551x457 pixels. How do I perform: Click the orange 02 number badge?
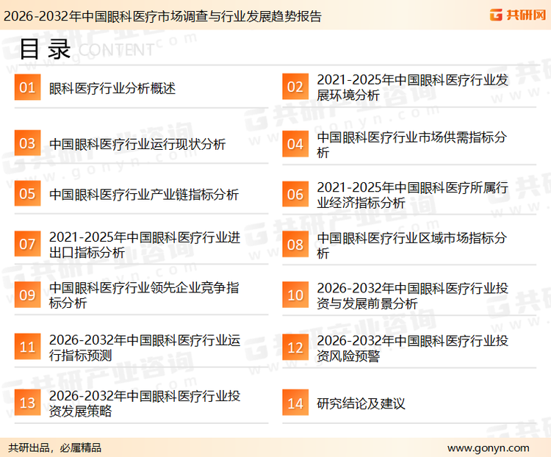295,88
